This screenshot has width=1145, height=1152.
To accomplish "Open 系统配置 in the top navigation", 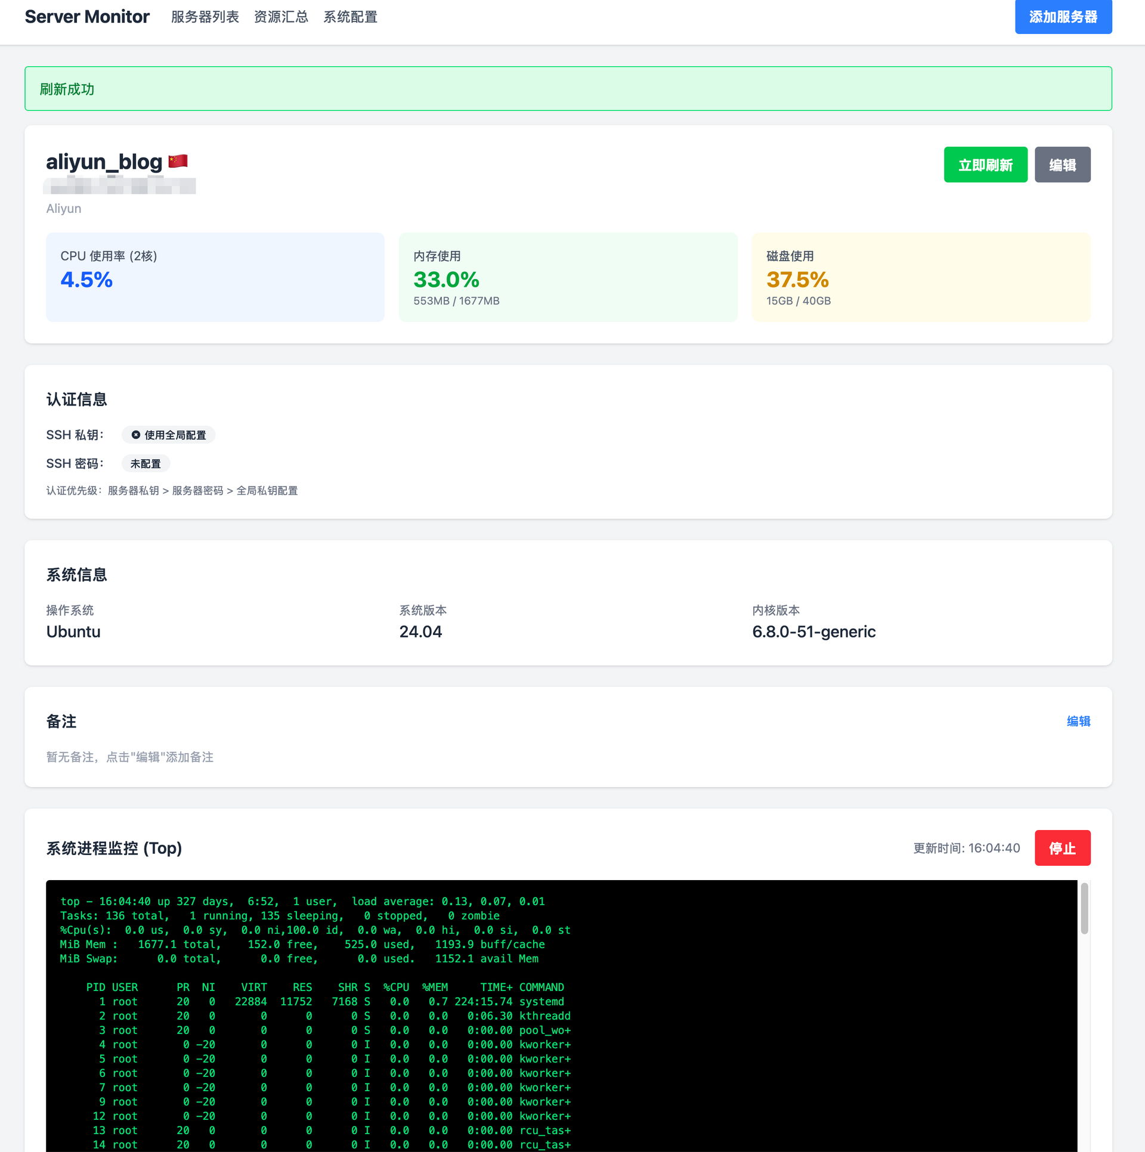I will tap(350, 17).
